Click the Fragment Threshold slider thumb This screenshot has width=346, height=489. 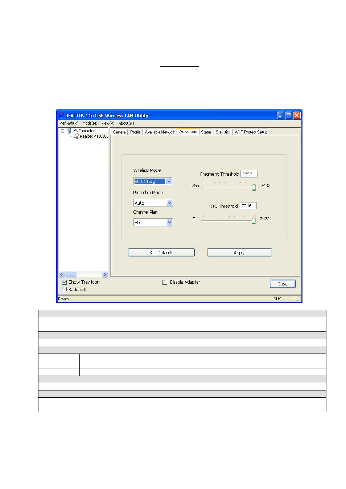pyautogui.click(x=254, y=187)
